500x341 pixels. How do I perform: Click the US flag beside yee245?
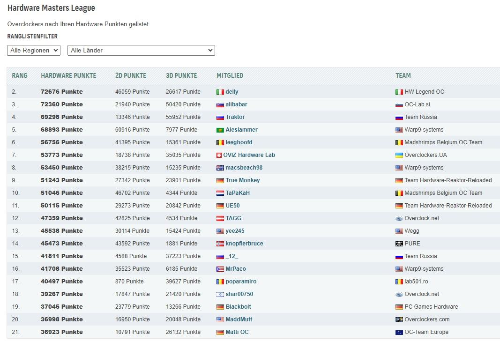pos(220,231)
